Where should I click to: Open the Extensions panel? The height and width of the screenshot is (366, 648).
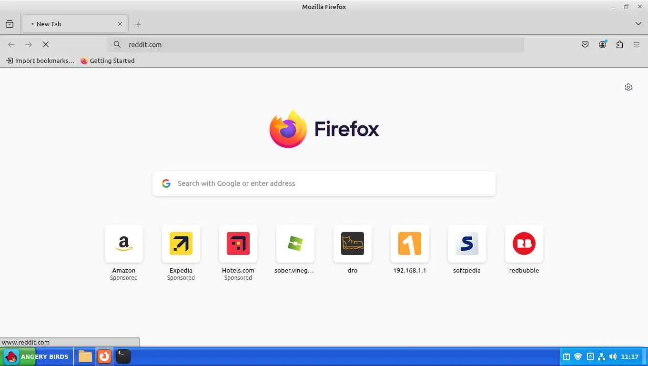pyautogui.click(x=619, y=44)
